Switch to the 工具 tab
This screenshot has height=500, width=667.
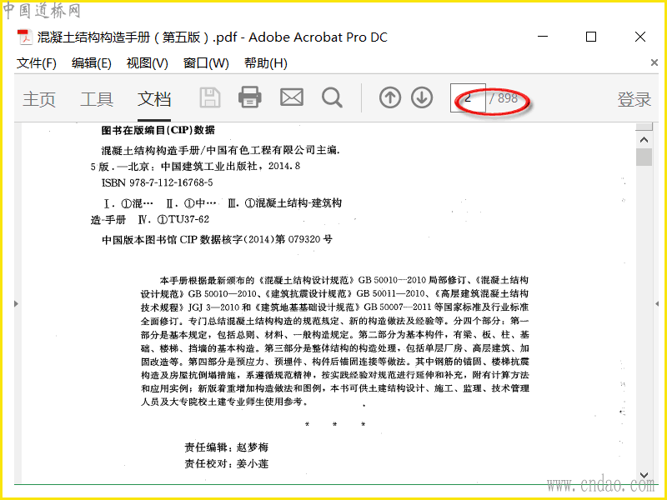coord(97,99)
